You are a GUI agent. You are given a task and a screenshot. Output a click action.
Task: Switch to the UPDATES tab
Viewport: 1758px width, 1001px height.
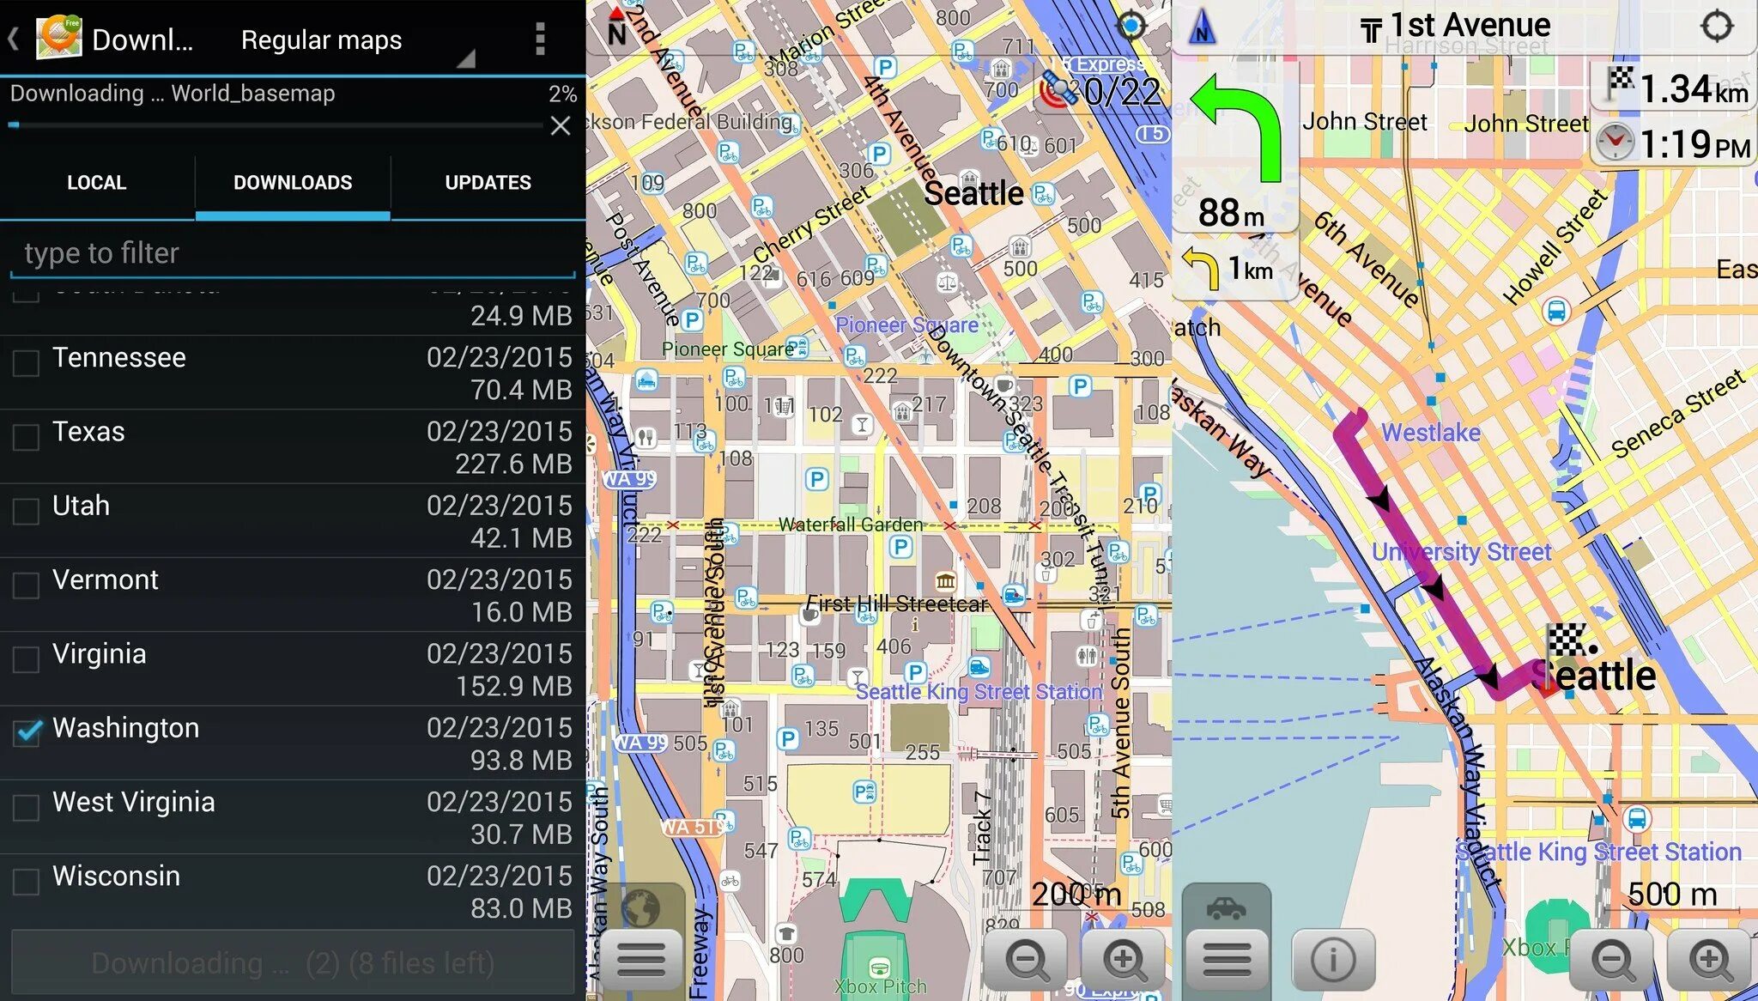click(488, 183)
